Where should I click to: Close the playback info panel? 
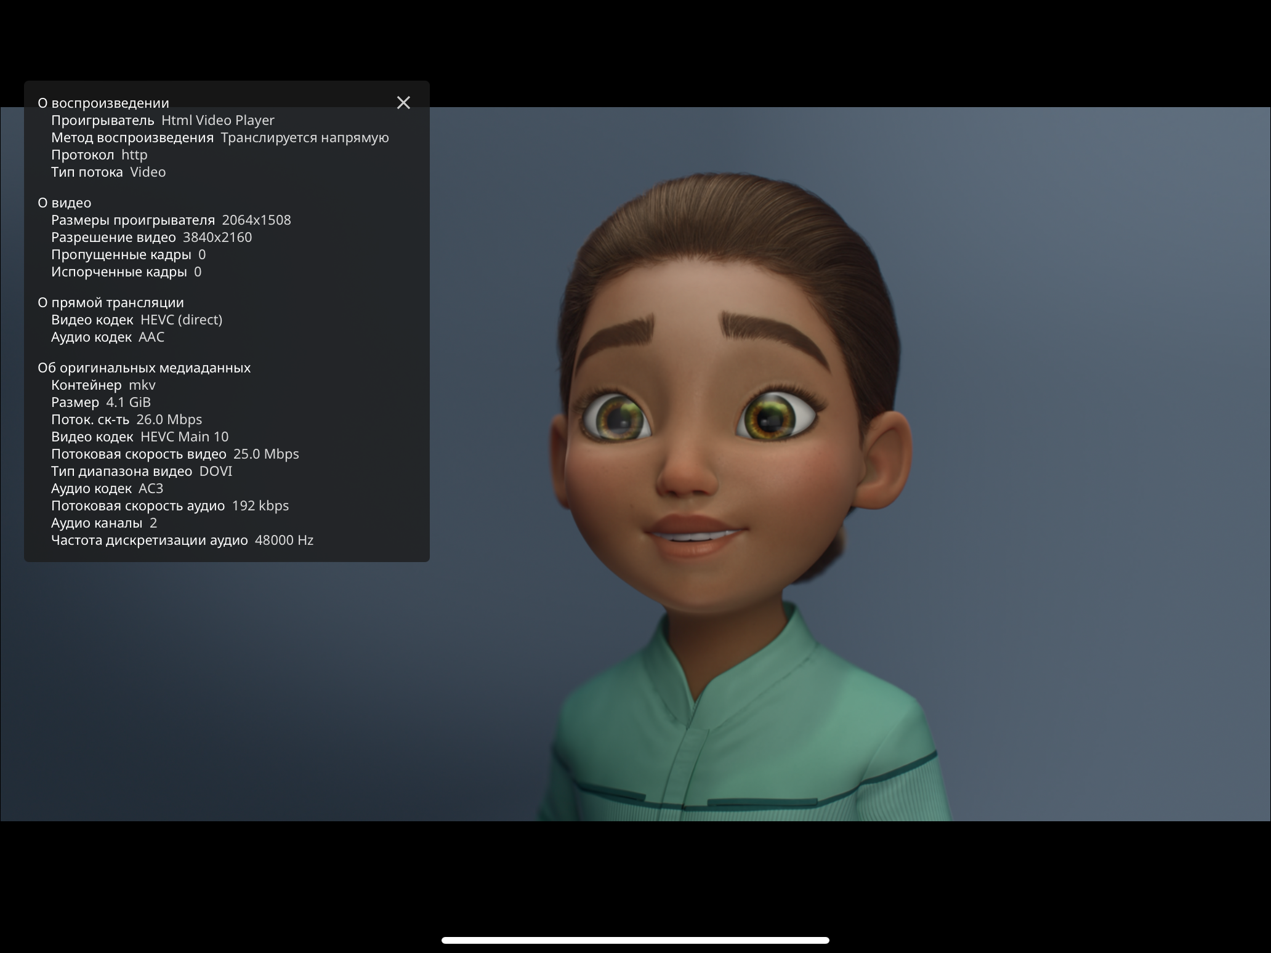point(403,103)
